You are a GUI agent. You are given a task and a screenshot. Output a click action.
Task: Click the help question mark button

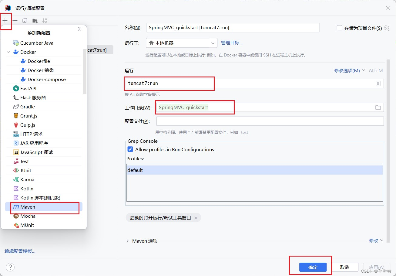pyautogui.click(x=10, y=267)
